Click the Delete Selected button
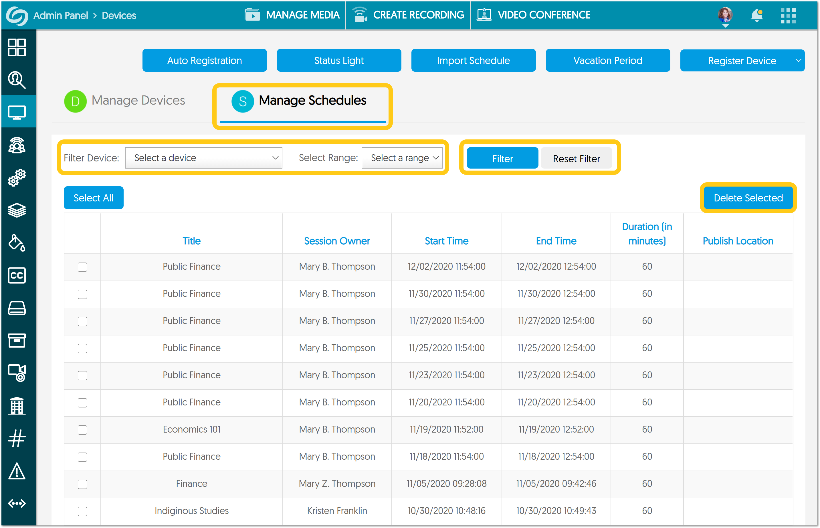Viewport: 820px width, 528px height. point(748,197)
